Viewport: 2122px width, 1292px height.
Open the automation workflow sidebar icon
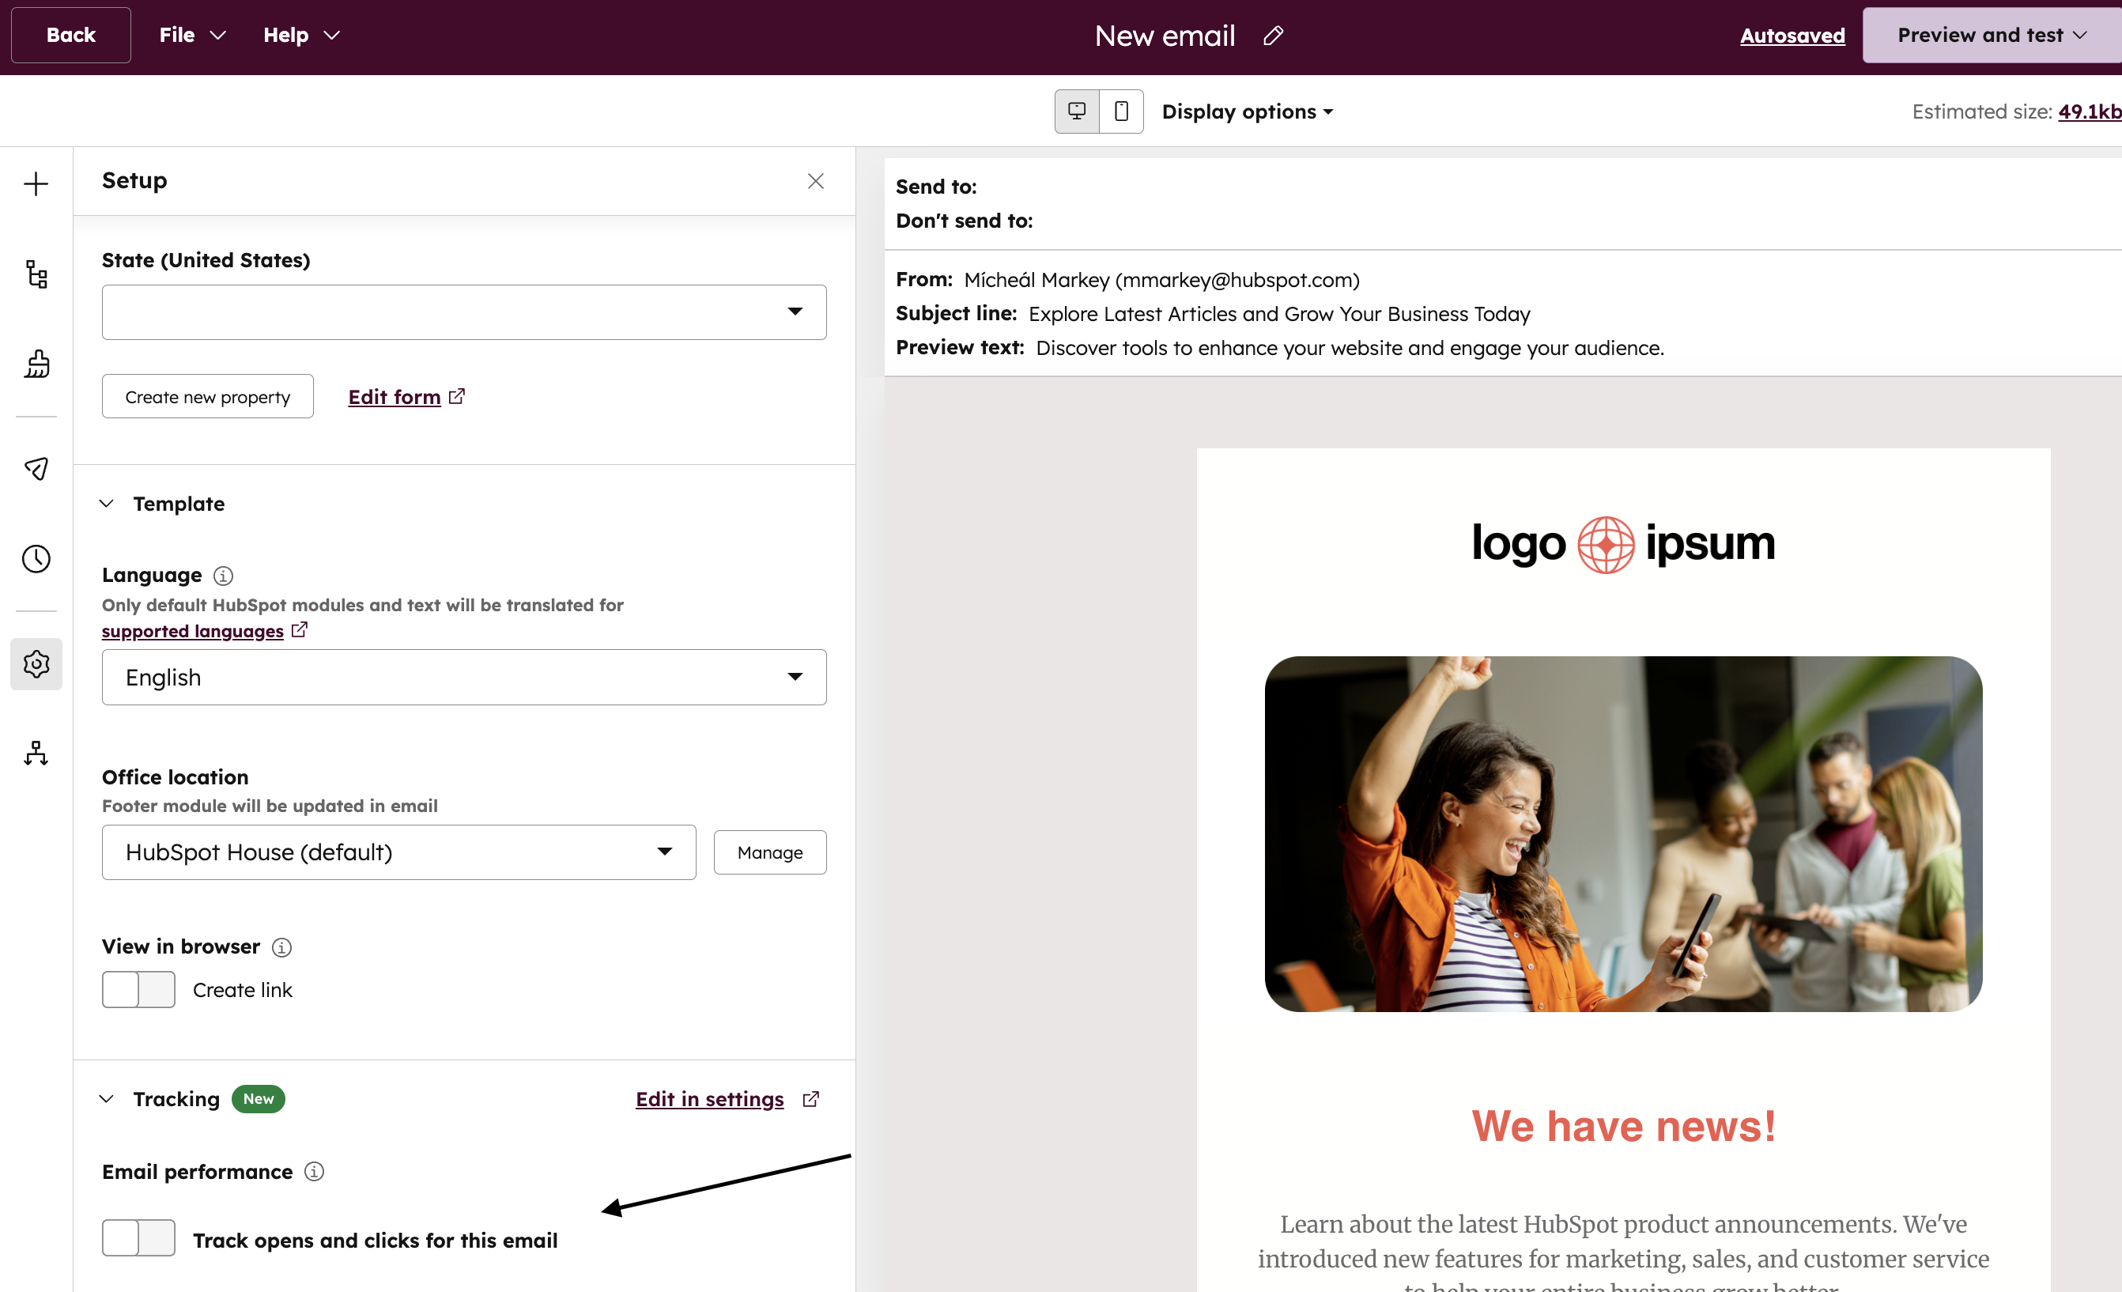pyautogui.click(x=36, y=753)
